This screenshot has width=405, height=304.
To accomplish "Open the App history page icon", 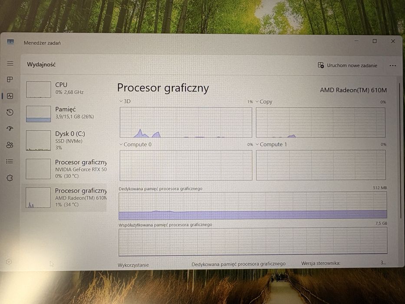I will pos(10,112).
